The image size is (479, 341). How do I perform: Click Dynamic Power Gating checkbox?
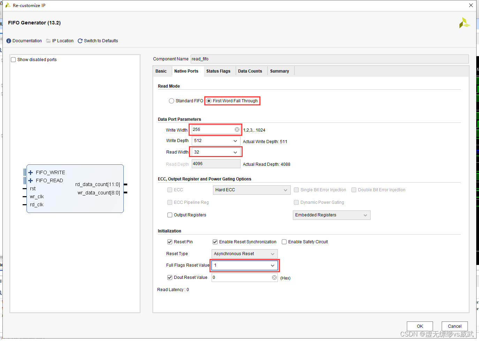pos(296,202)
